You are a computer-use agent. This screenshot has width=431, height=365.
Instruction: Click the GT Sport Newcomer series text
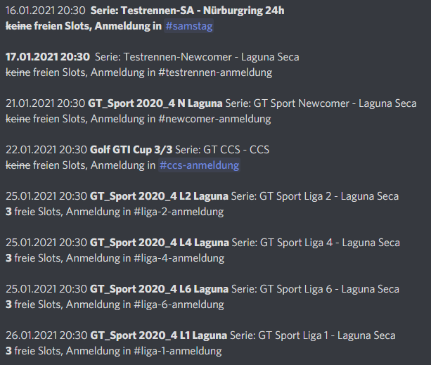[304, 103]
